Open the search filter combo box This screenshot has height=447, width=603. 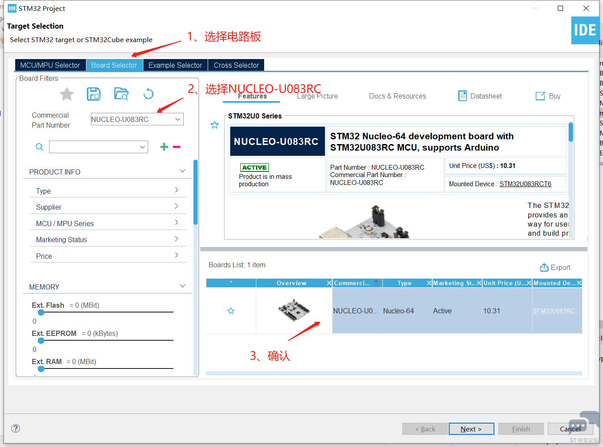click(x=99, y=147)
